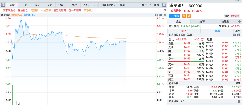Select the 120分 timeframe tab
Viewport: 242px width, 105px height.
(62, 5)
